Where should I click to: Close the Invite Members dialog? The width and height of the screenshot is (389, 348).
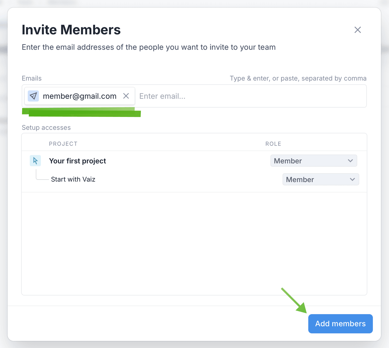(357, 30)
